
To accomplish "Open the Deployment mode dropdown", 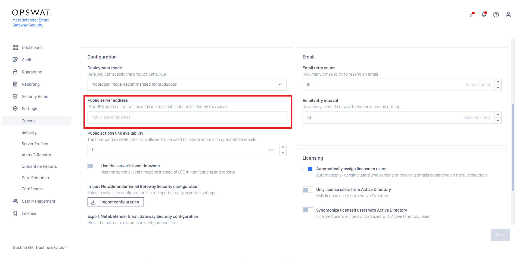I will pos(187,85).
